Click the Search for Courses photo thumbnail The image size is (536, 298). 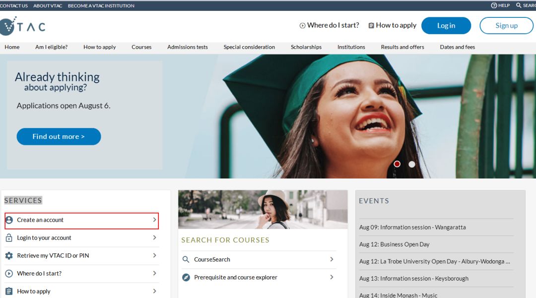(x=263, y=209)
